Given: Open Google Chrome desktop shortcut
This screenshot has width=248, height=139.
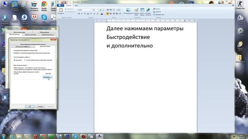Looking at the screenshot, I should pyautogui.click(x=44, y=6).
